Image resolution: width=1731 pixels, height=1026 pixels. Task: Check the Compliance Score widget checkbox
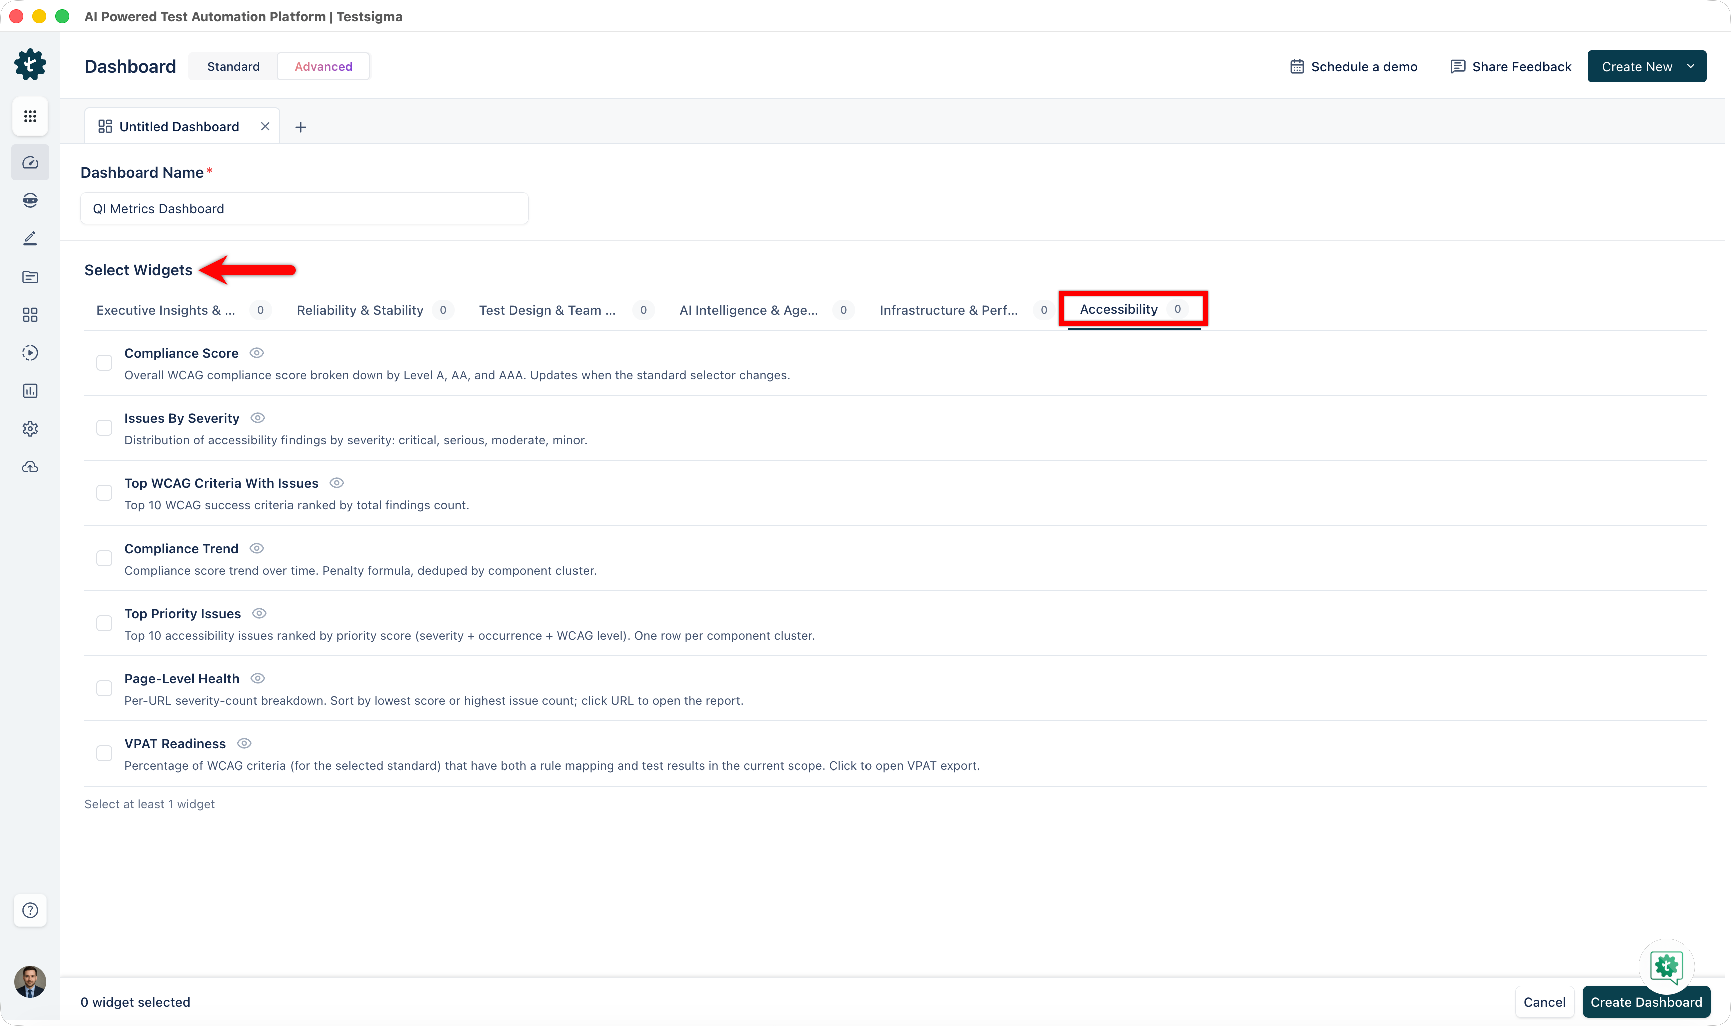(x=104, y=363)
